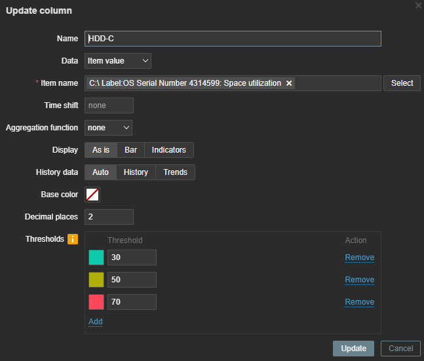Viewport: 424px width, 361px height.
Task: Remove the threshold with value 50
Action: (x=359, y=280)
